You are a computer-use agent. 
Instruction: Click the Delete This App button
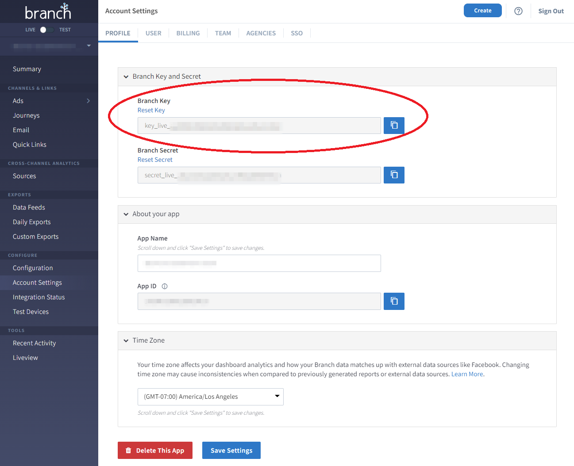coord(155,450)
